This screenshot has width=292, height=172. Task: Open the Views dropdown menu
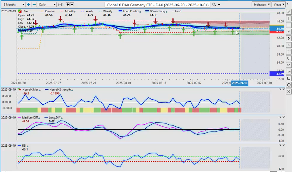point(279,5)
